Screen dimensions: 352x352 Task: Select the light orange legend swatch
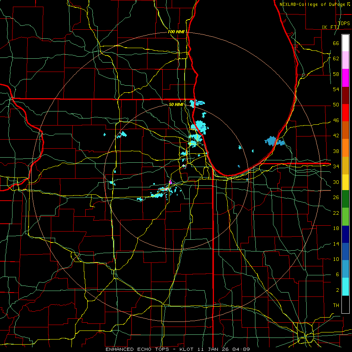(345, 148)
